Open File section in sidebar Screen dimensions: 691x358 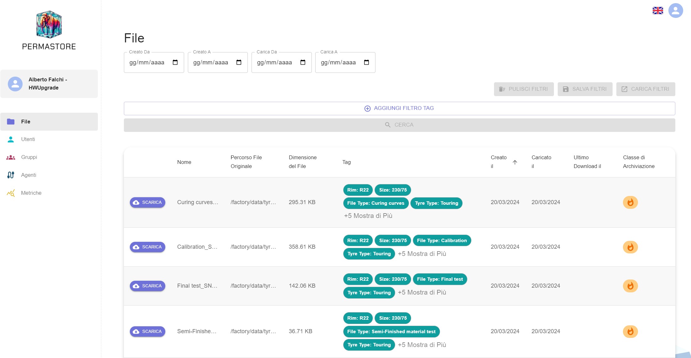tap(49, 122)
